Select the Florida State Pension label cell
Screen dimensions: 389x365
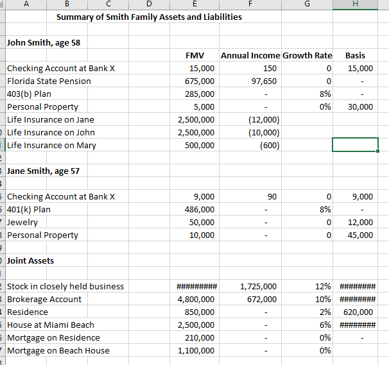point(49,81)
